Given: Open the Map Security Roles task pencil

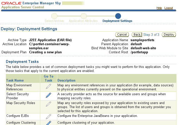Looking at the screenshot, I should pyautogui.click(x=49, y=104).
